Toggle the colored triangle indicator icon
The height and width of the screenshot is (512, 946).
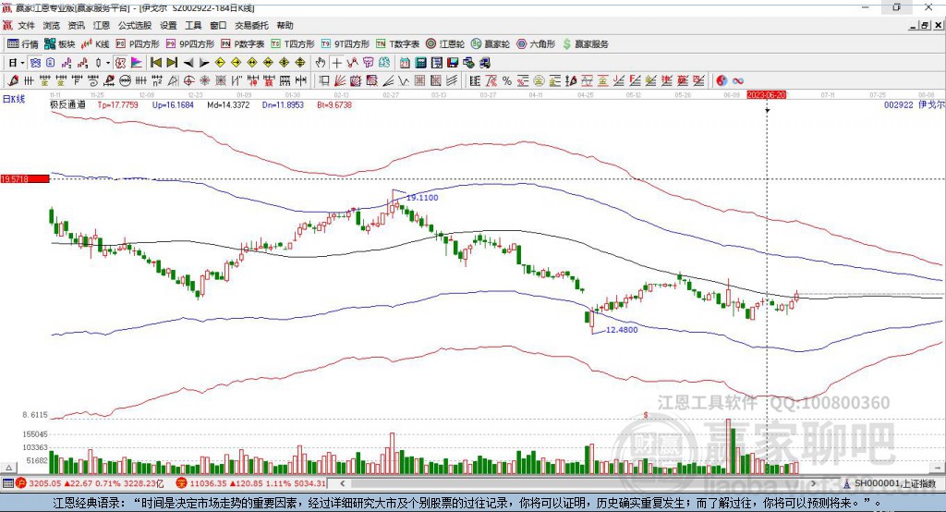pos(137,63)
